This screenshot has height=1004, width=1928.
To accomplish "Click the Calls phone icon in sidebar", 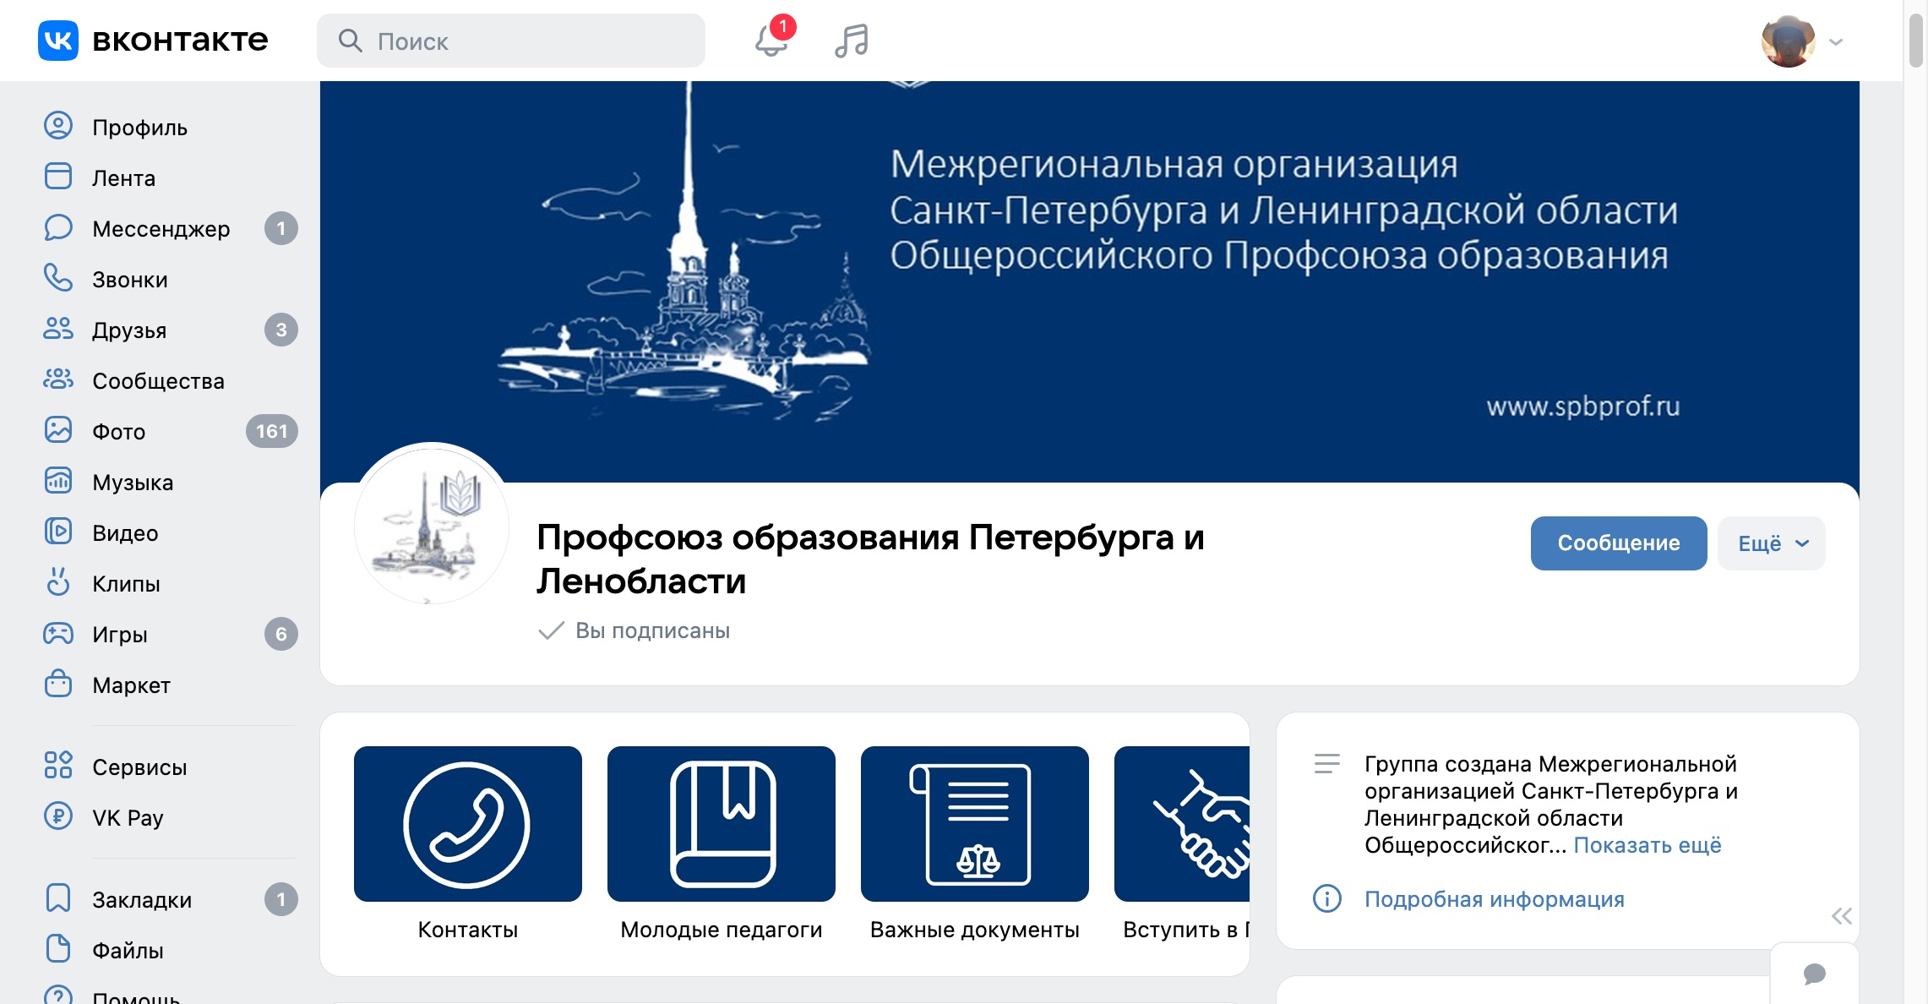I will 58,278.
